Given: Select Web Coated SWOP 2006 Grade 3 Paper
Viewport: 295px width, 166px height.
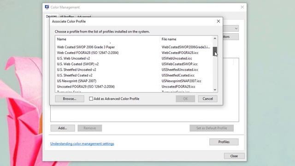Looking at the screenshot, I should point(86,47).
